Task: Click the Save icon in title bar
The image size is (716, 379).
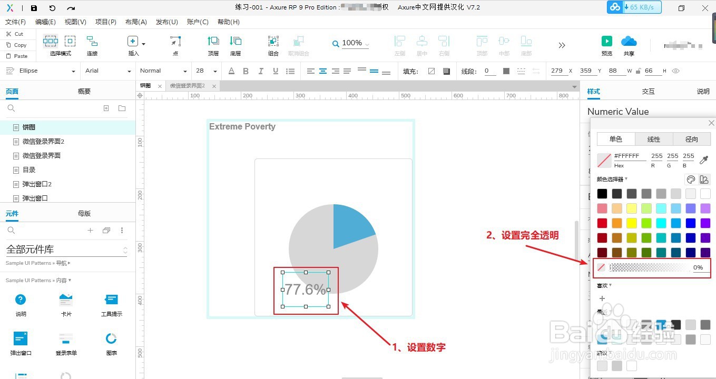Action: pos(34,8)
